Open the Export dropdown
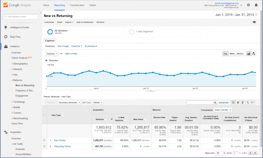The width and height of the screenshot is (263, 158). (69, 22)
